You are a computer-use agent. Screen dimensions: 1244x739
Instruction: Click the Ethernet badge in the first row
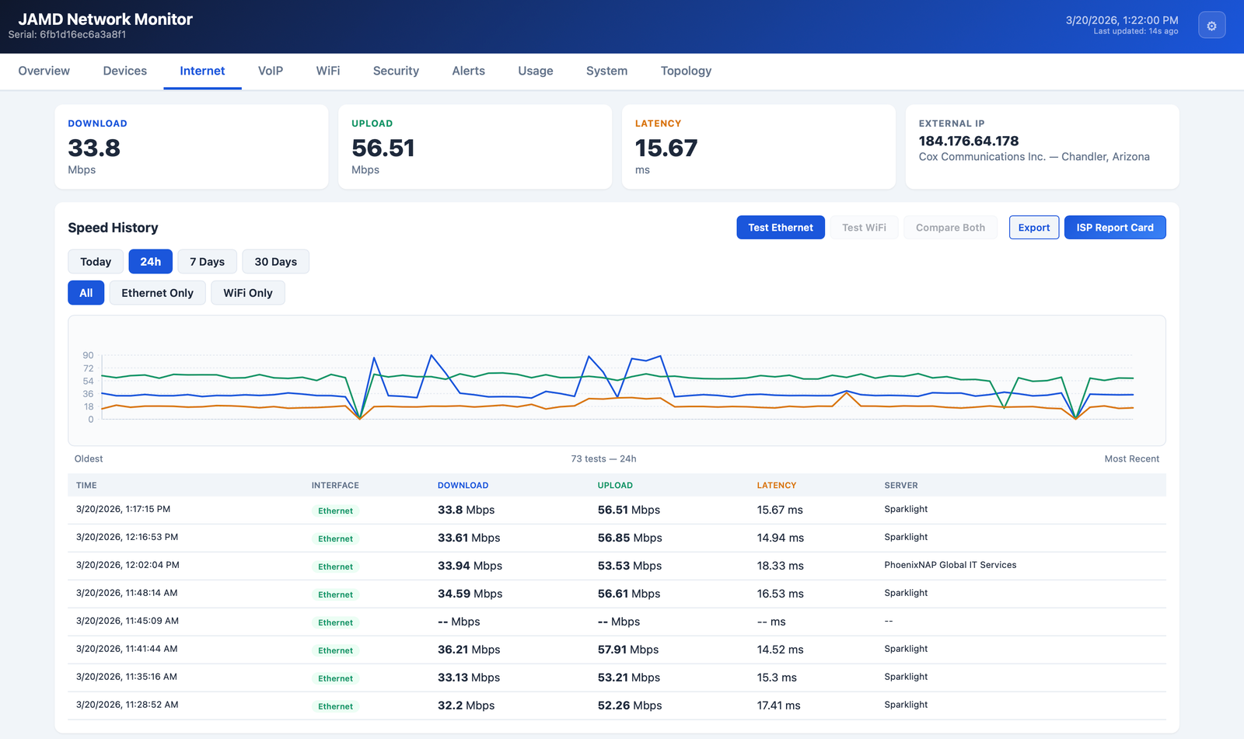tap(335, 511)
